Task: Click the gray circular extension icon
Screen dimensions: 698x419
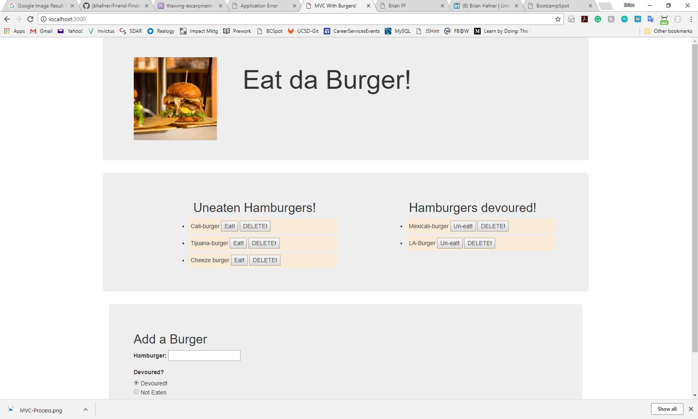Action: tap(678, 19)
